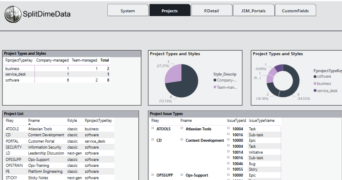Click the IssueTypeName column header
Image resolution: width=342 pixels, height=180 pixels.
(262, 121)
